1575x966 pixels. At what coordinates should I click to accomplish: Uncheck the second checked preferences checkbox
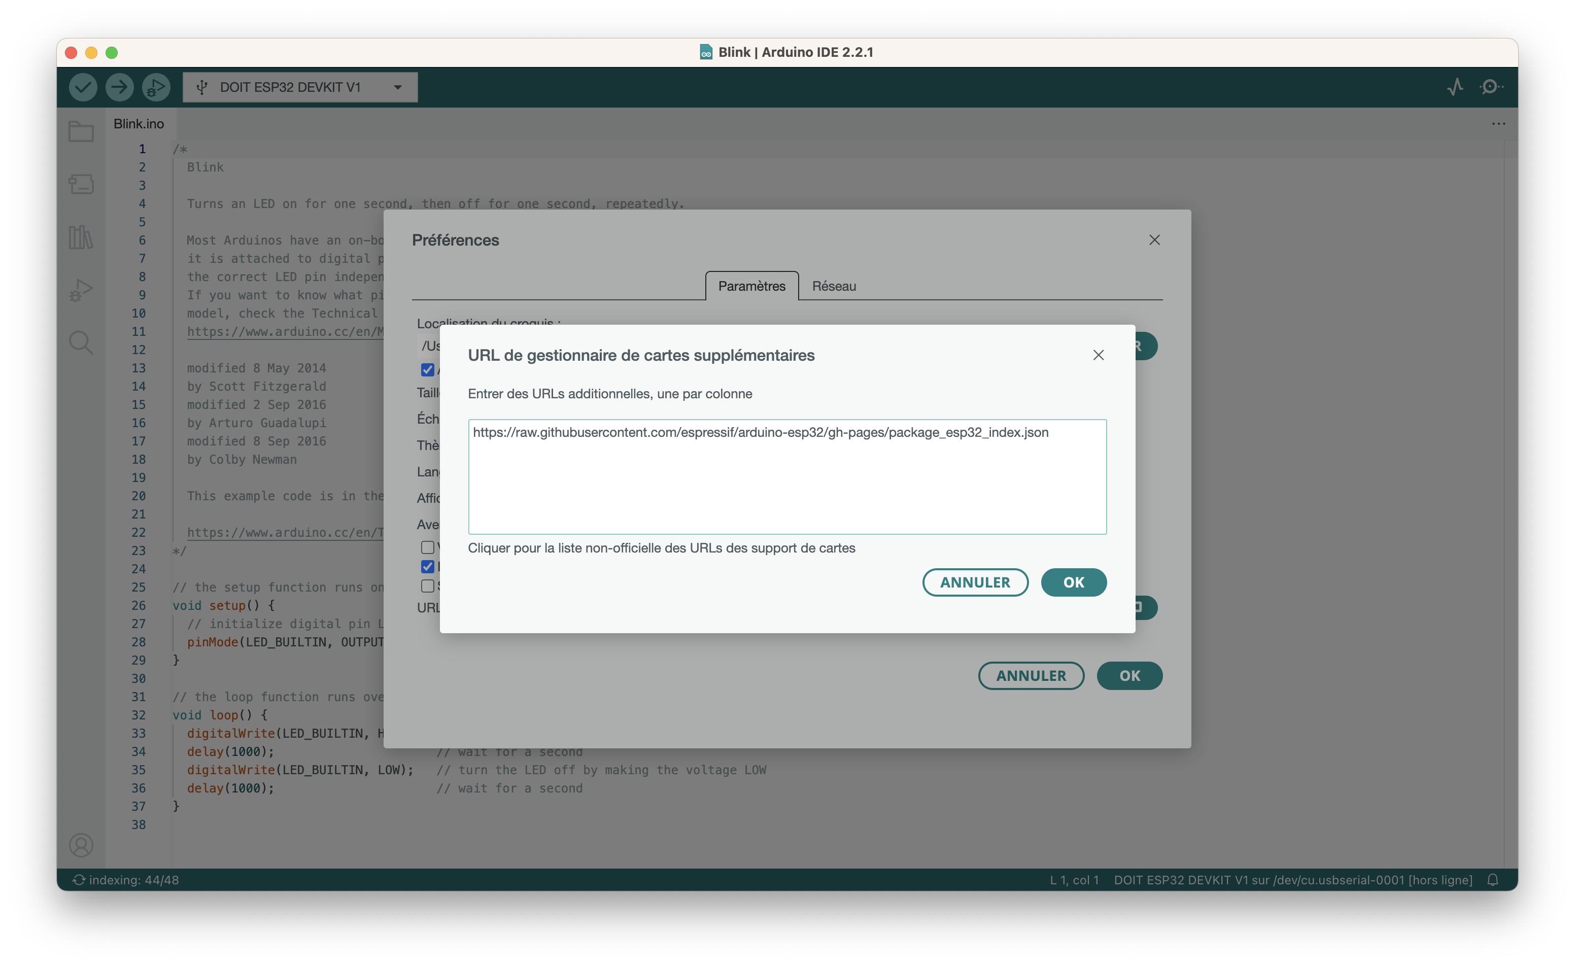tap(428, 566)
